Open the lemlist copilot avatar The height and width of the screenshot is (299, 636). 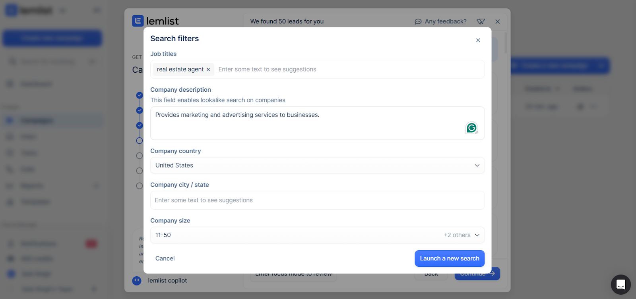click(137, 281)
